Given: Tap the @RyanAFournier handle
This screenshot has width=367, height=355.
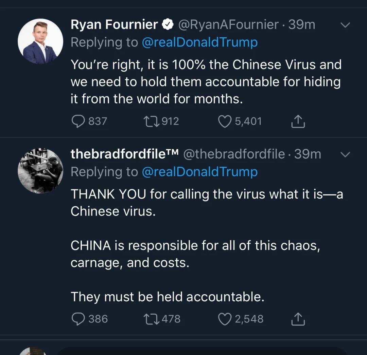Looking at the screenshot, I should tap(228, 24).
